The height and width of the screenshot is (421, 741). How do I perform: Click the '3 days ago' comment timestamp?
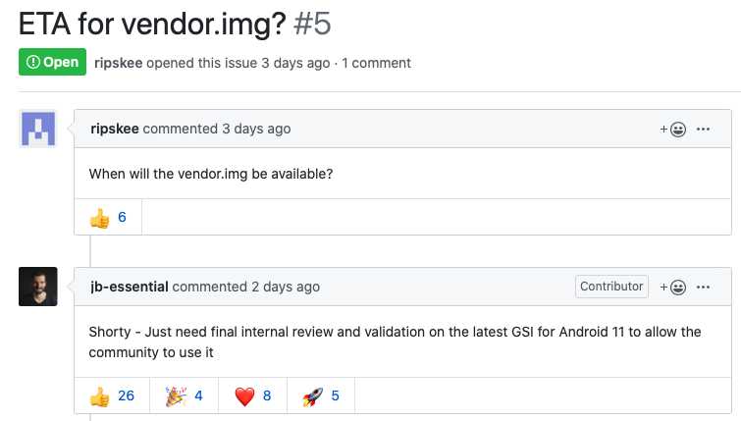pos(256,129)
